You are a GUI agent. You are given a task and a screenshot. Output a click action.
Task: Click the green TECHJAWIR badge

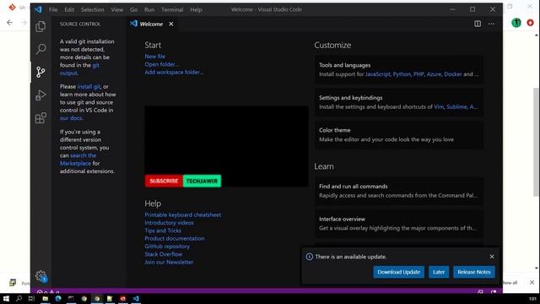[202, 181]
